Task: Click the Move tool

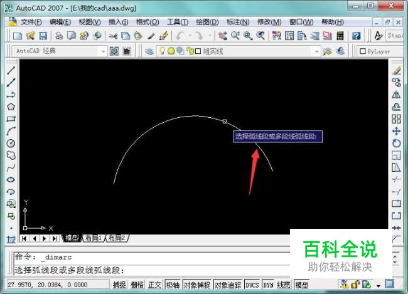Action: coord(397,131)
